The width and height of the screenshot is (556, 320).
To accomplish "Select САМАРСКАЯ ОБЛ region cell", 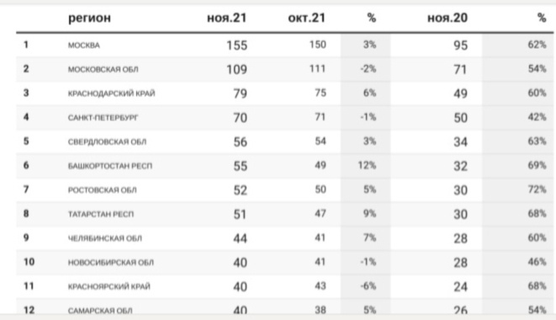I will click(x=100, y=311).
